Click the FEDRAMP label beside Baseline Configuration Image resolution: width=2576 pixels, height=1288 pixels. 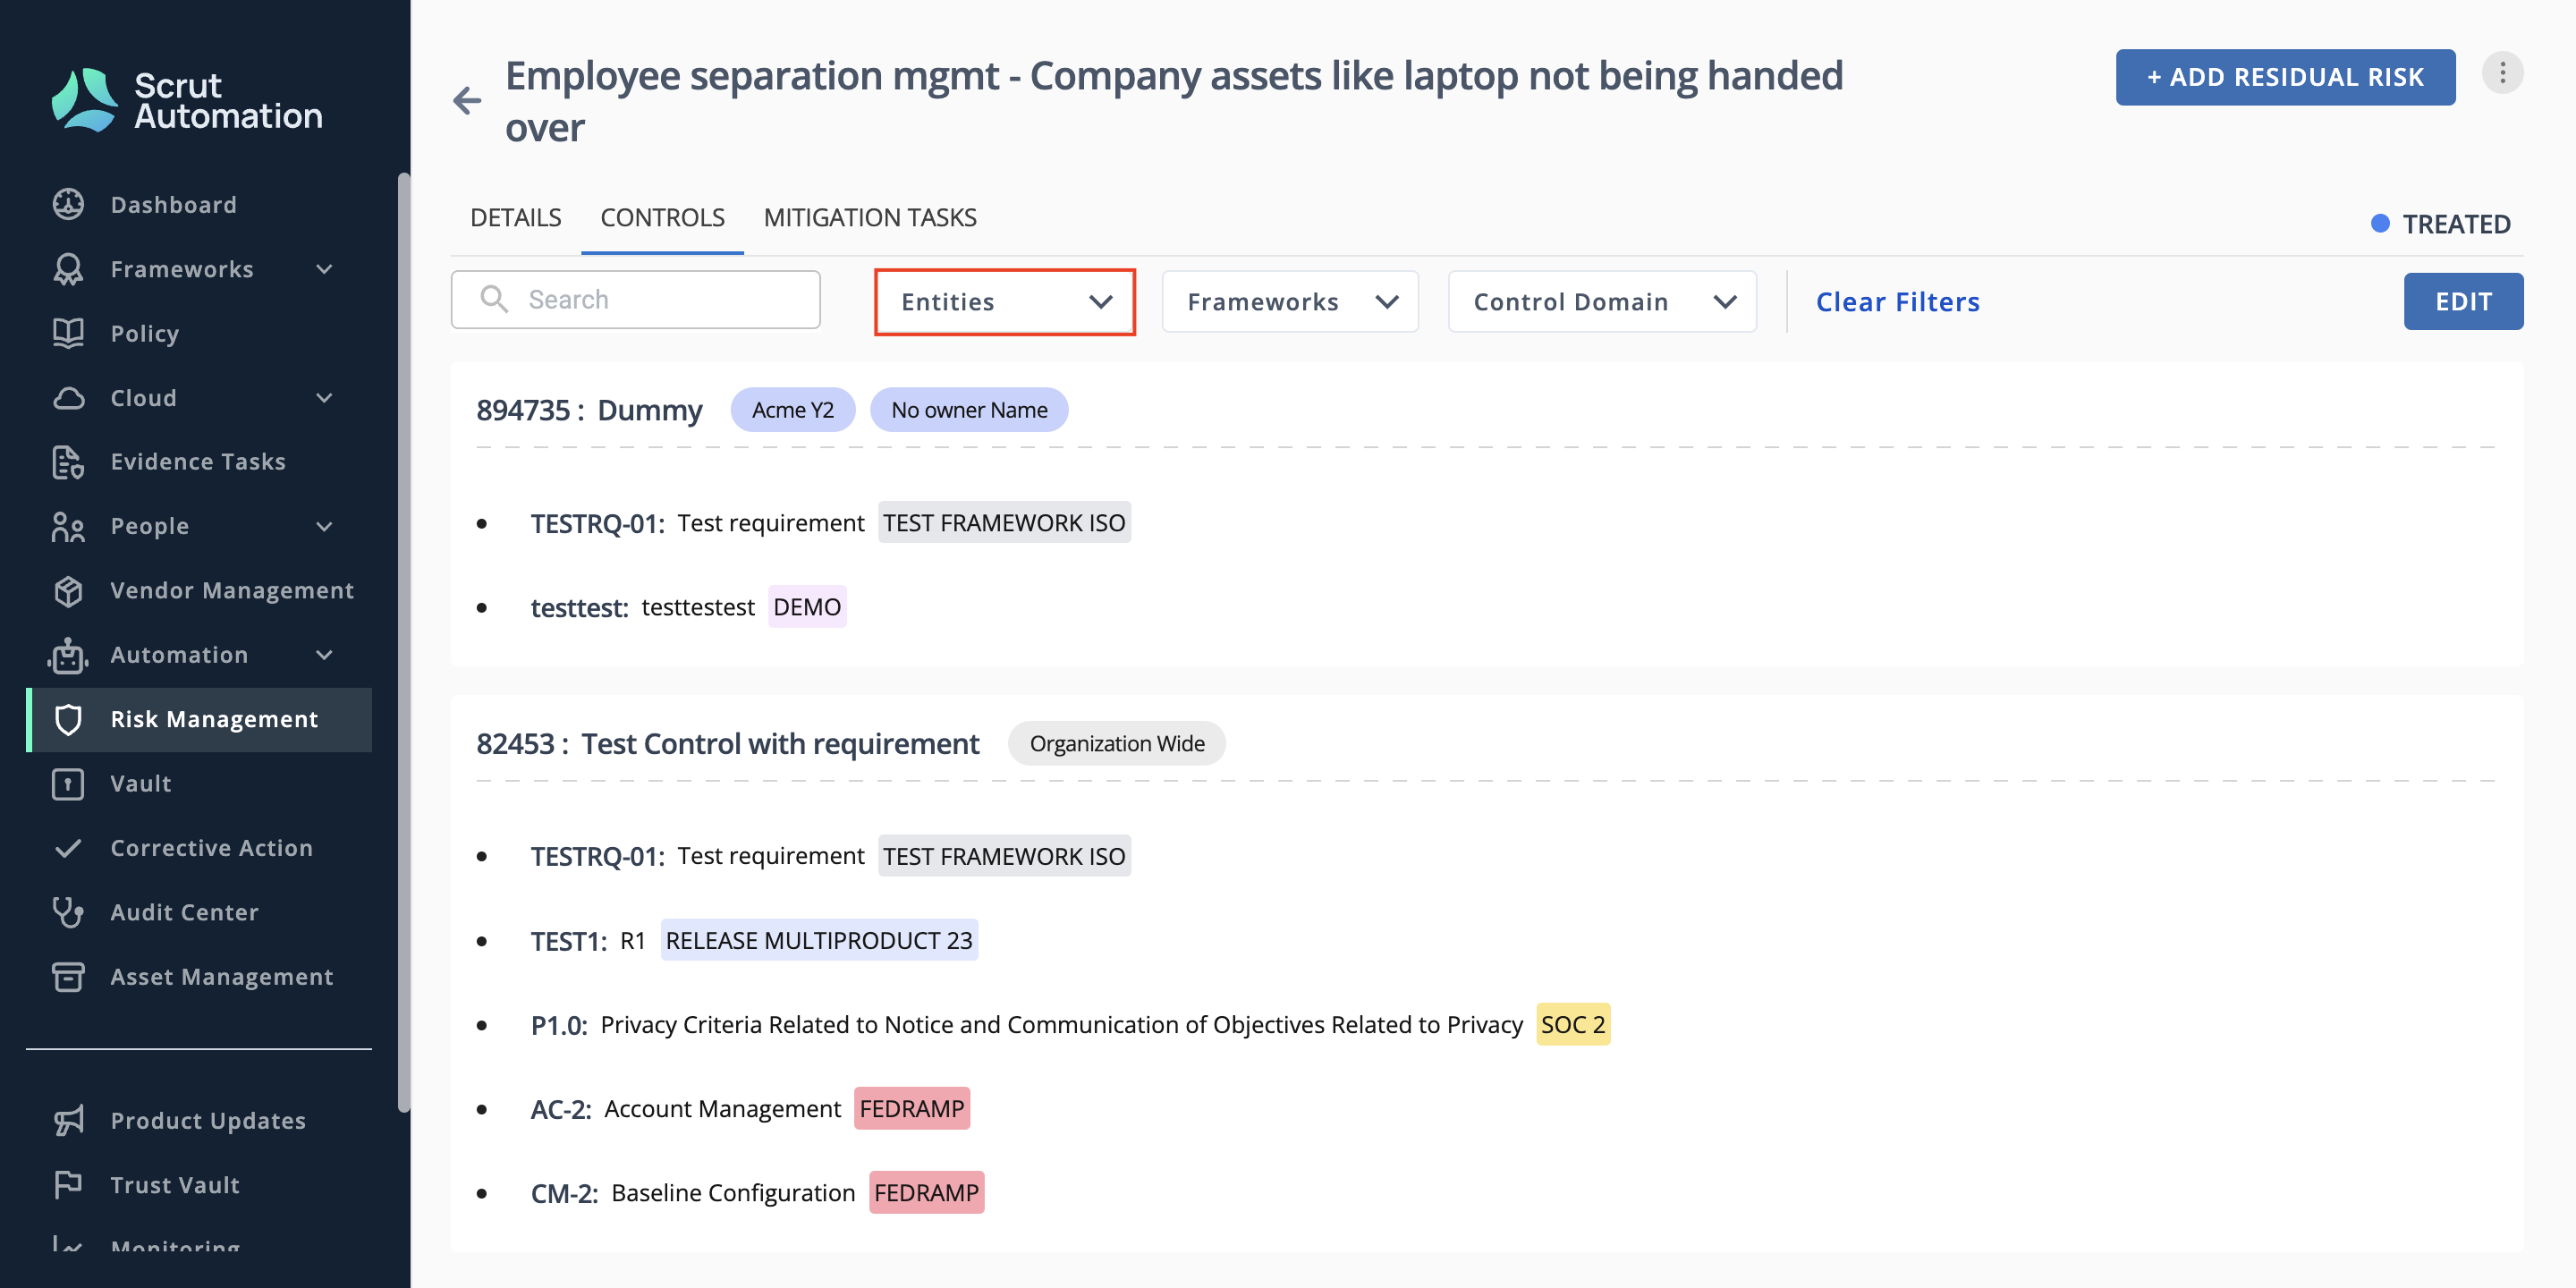(926, 1192)
